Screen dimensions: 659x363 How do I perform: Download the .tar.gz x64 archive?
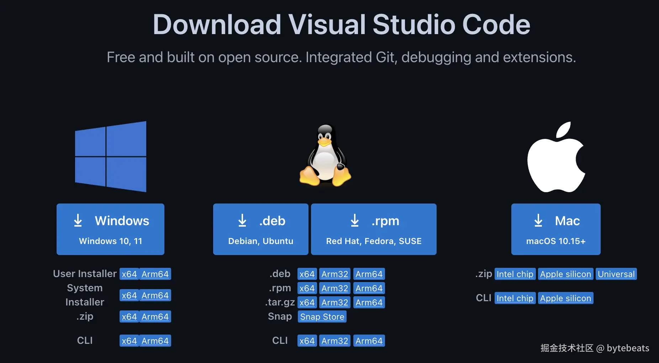[x=307, y=303]
